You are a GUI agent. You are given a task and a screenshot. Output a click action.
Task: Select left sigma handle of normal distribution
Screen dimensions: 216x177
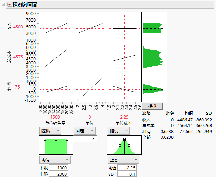tap(120, 145)
